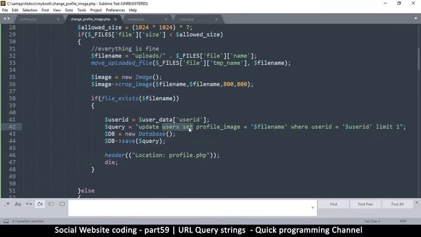Click 'limit 1' at end of query line
This screenshot has width=421, height=237.
(387, 127)
